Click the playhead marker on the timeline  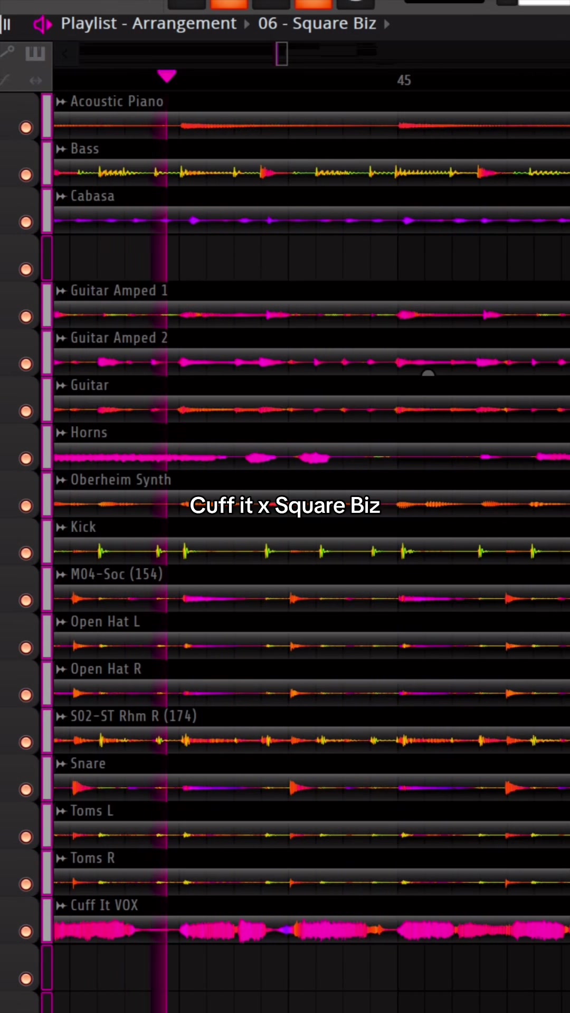point(167,77)
